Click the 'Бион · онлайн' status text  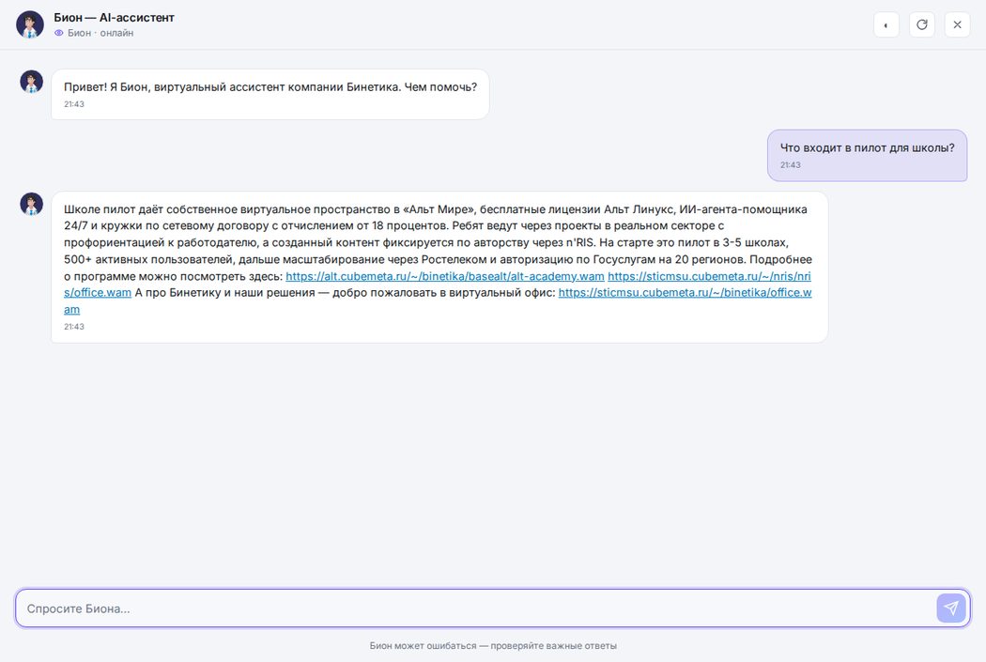[100, 33]
